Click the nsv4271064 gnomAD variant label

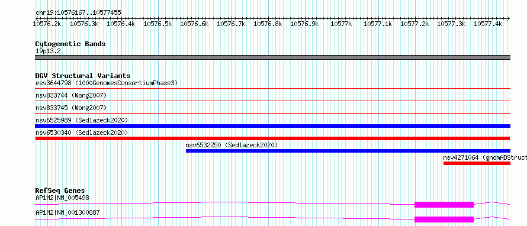(x=484, y=157)
